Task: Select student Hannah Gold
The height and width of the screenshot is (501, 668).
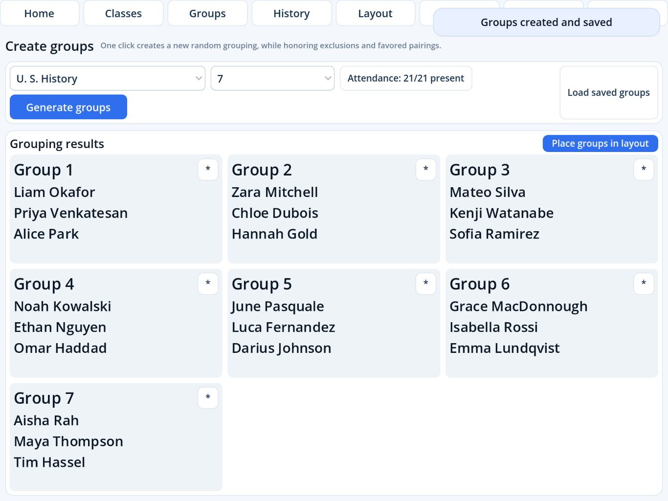Action: pyautogui.click(x=274, y=234)
